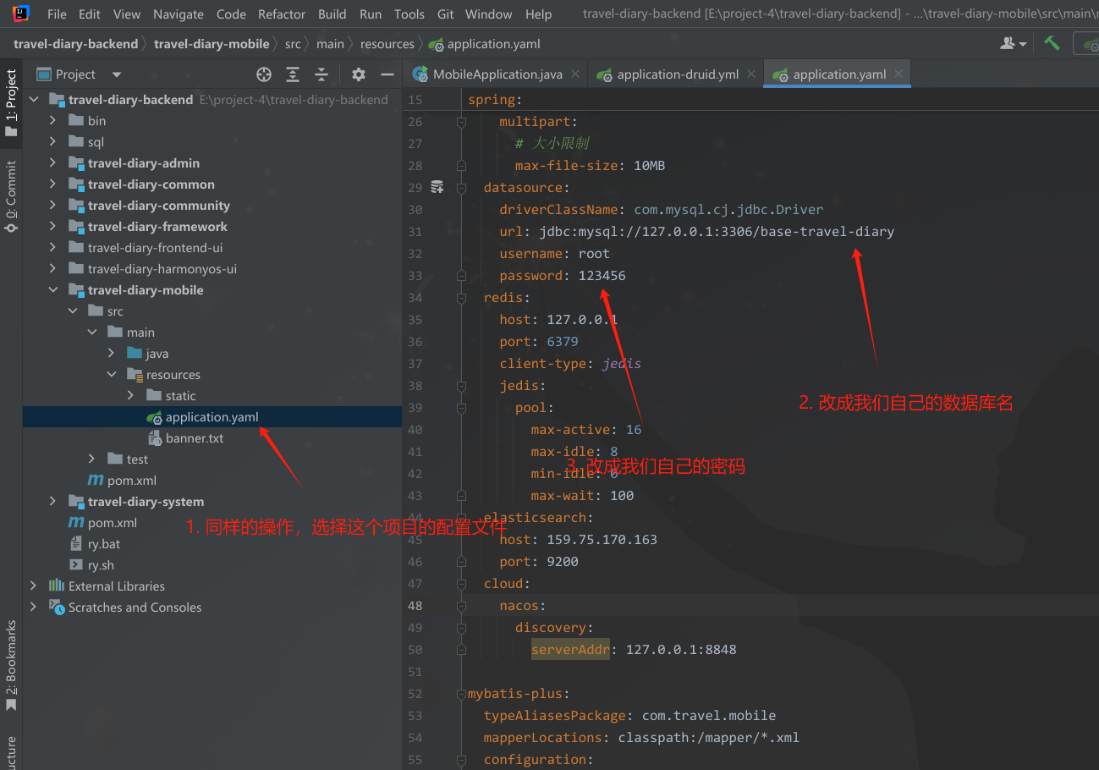The image size is (1099, 770).
Task: Open the File menu
Action: [57, 14]
